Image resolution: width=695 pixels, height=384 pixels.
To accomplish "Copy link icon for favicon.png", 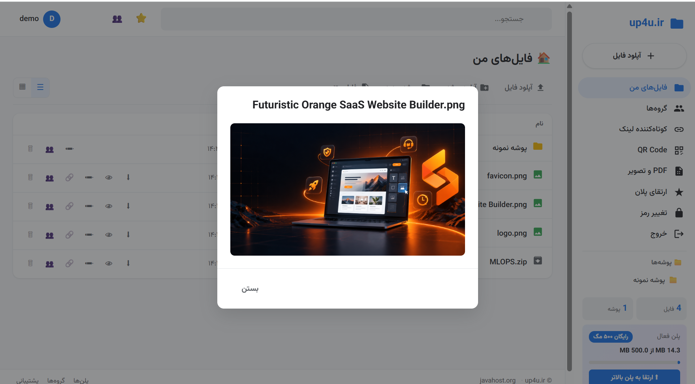I will click(x=70, y=177).
